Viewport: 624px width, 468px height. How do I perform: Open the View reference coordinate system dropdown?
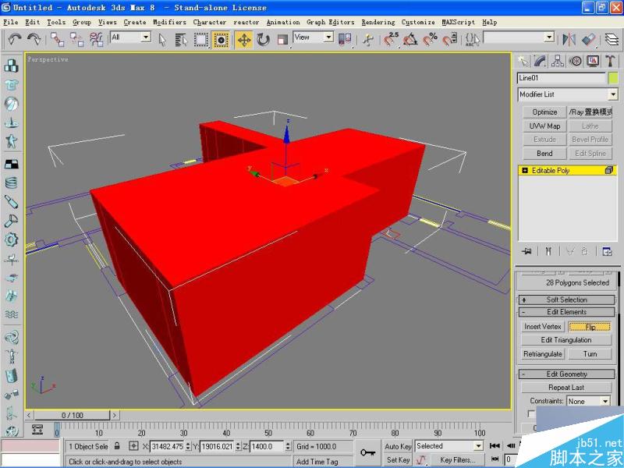(311, 37)
